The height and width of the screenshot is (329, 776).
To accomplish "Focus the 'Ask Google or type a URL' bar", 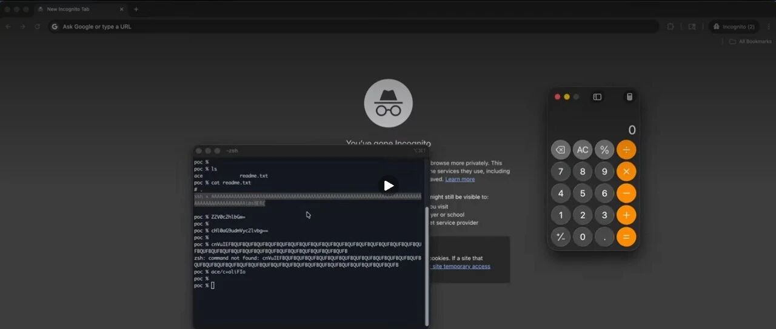I will click(353, 27).
